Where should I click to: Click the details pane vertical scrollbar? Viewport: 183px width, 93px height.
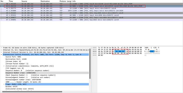coord(90,64)
